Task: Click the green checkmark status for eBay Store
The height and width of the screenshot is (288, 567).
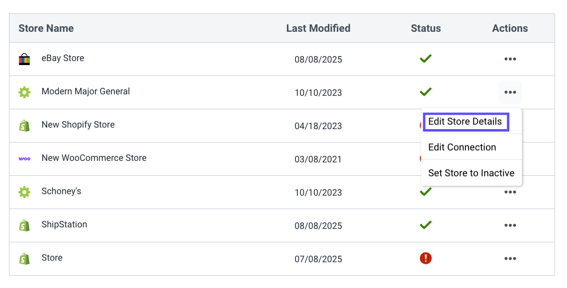Action: coord(425,59)
